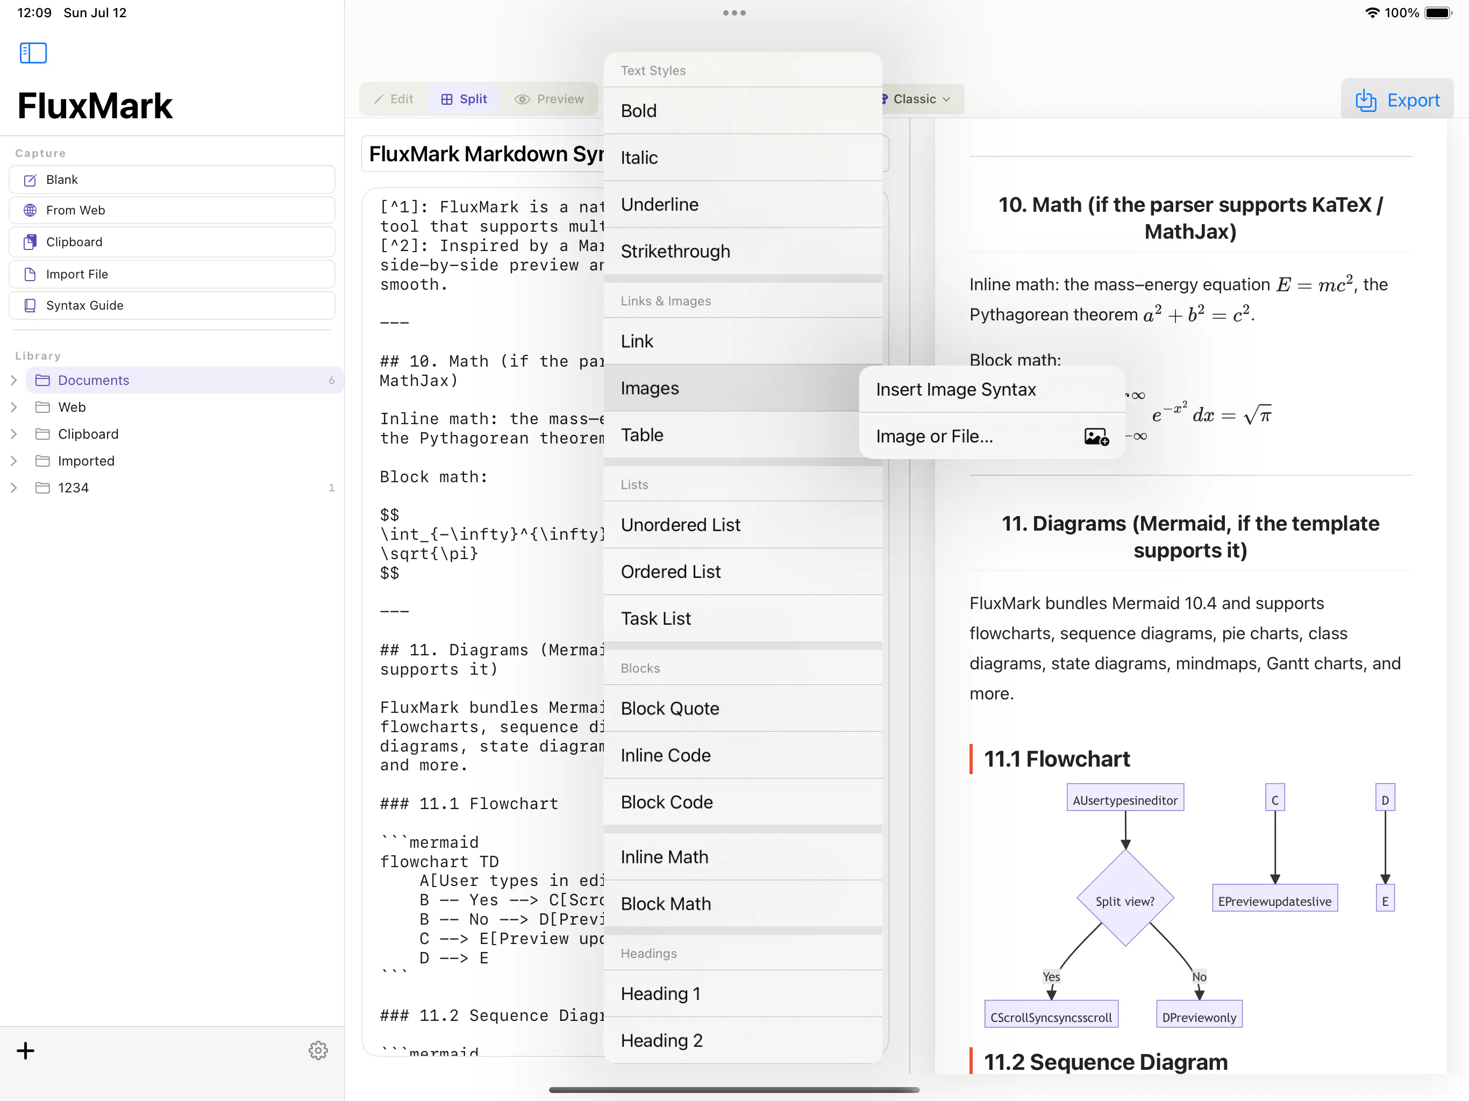Click the Clipboard folder icon in Library
This screenshot has width=1469, height=1101.
(x=42, y=434)
